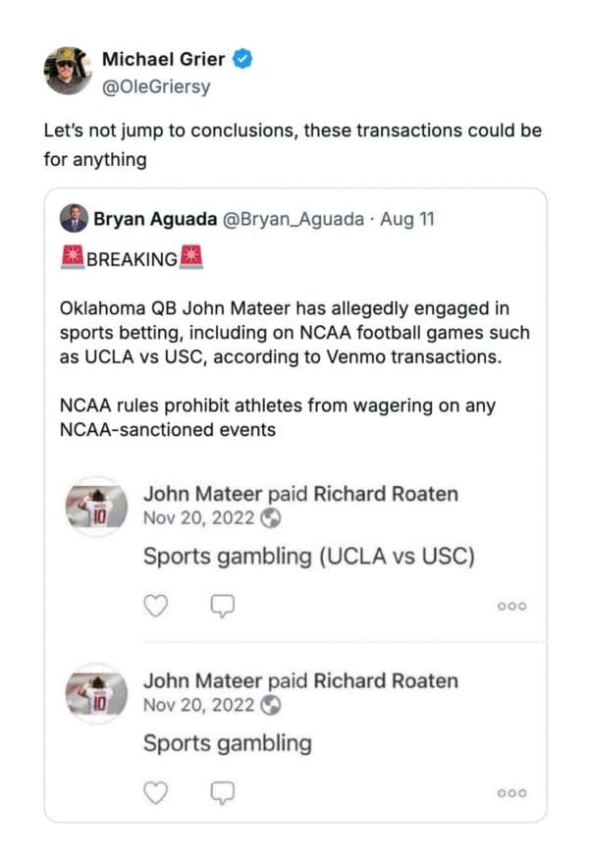The height and width of the screenshot is (866, 589).
Task: Open more options for the second Sports gambling transaction
Action: click(511, 793)
